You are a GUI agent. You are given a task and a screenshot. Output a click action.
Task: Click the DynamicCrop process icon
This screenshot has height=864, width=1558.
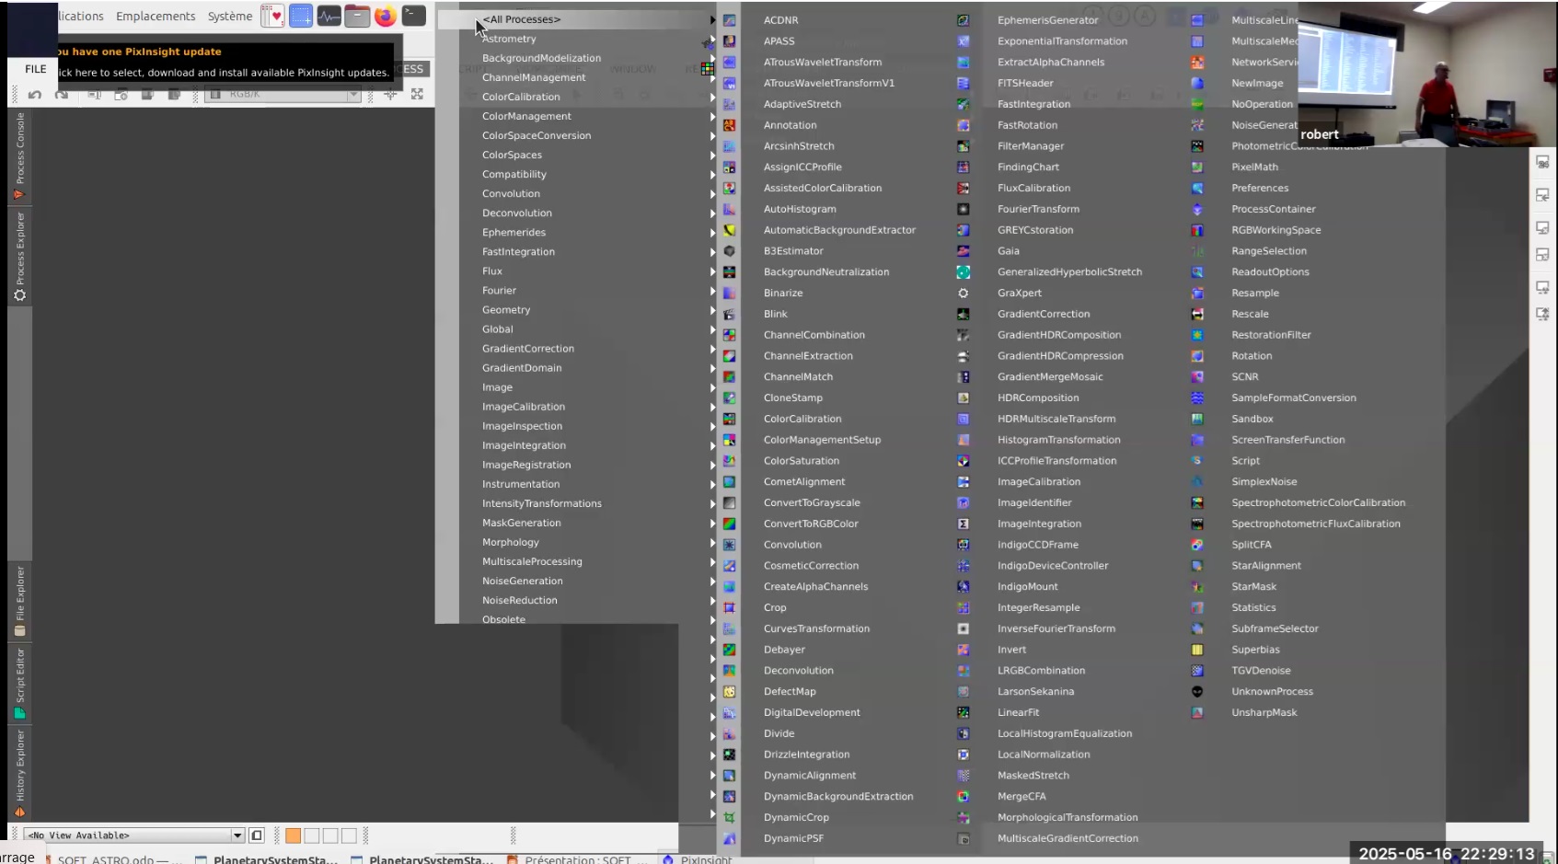pyautogui.click(x=729, y=817)
